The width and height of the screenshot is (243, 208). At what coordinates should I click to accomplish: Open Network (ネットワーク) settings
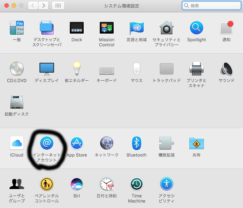coord(107,143)
